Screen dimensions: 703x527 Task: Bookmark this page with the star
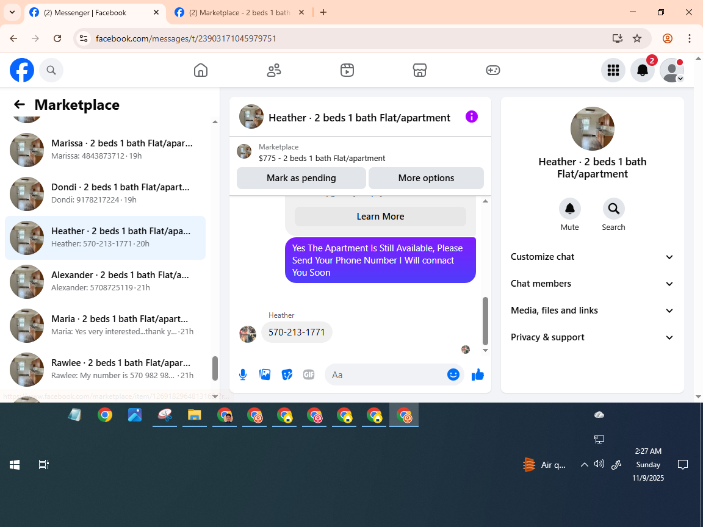click(637, 38)
